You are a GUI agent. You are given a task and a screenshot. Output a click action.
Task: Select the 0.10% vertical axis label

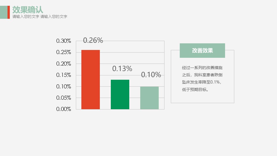[x=63, y=86]
